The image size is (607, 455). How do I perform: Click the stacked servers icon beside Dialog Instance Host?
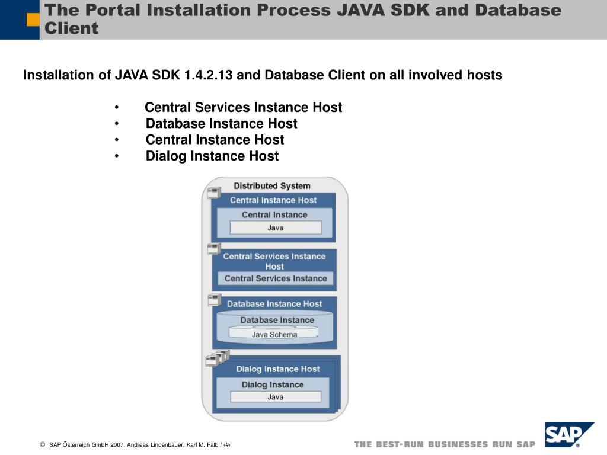click(x=218, y=358)
